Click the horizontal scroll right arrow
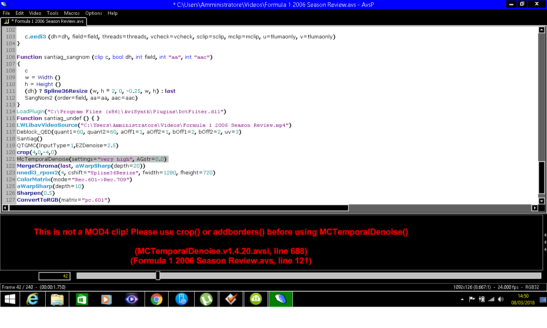The image size is (547, 328). click(x=535, y=208)
